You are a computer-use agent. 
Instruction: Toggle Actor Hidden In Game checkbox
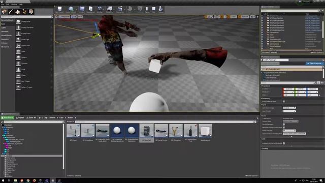(284, 102)
